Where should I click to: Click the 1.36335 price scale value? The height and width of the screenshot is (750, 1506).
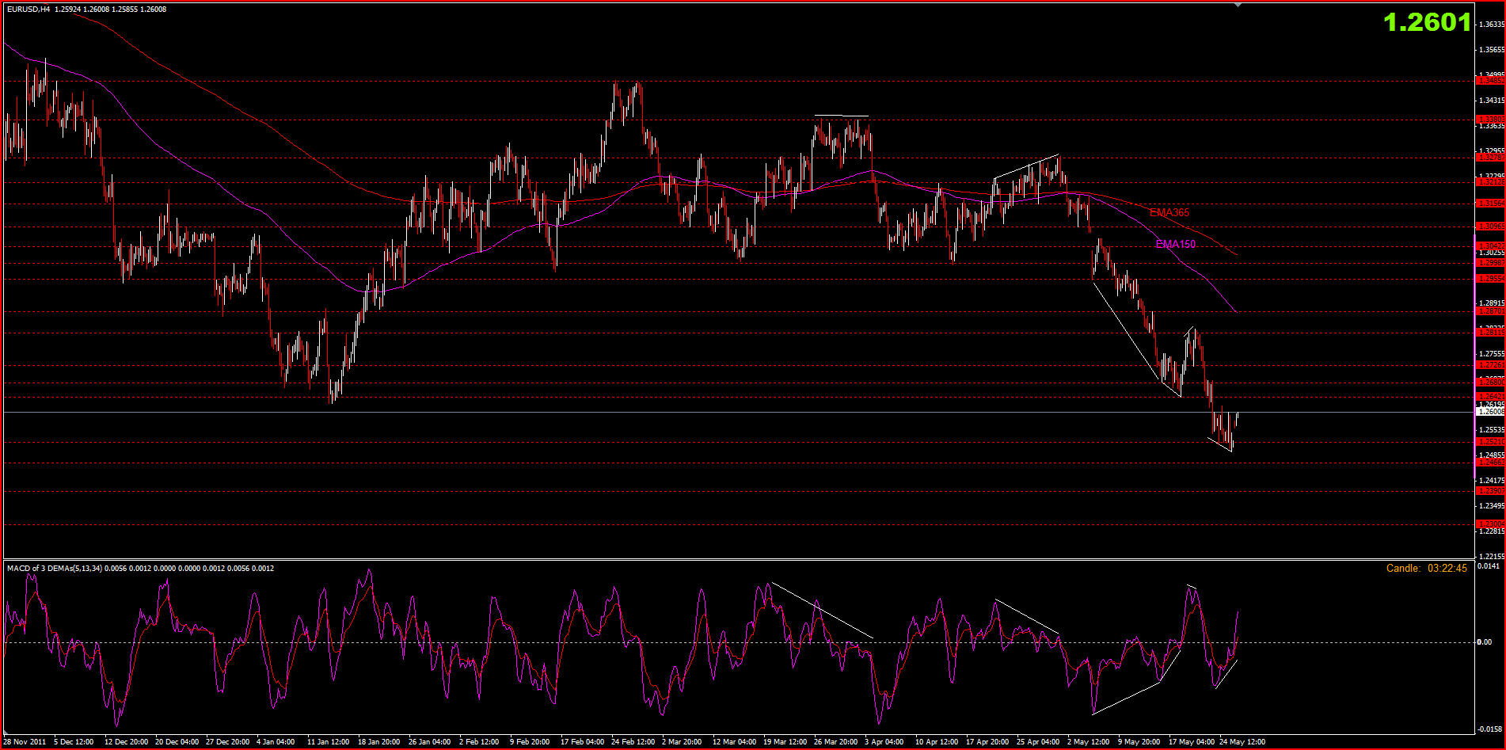(x=1492, y=25)
